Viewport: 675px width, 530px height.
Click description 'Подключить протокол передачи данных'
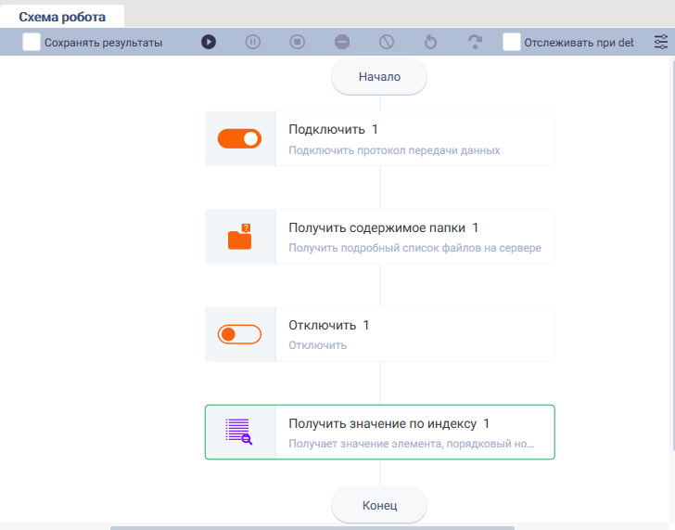tap(394, 150)
